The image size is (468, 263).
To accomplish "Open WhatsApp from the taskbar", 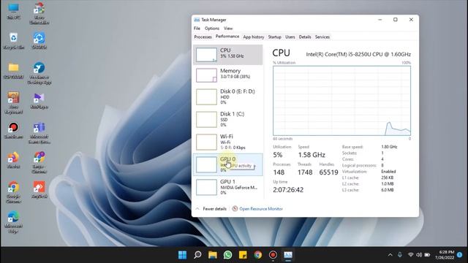I will pyautogui.click(x=227, y=255).
